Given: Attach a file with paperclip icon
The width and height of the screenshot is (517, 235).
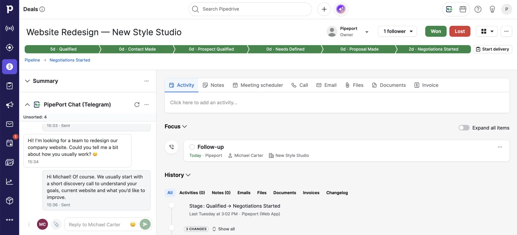Looking at the screenshot, I should point(56,225).
